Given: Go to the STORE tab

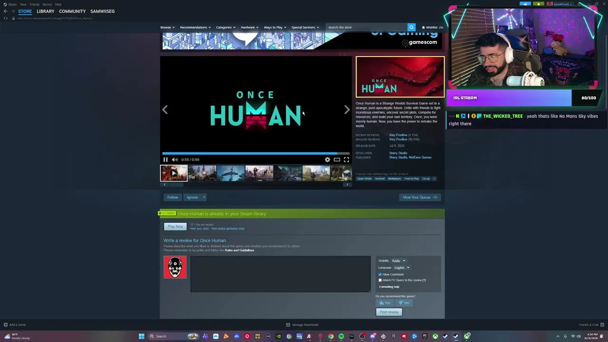Looking at the screenshot, I should pos(25,11).
